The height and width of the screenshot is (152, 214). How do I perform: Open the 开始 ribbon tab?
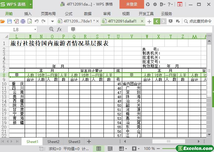coord(9,14)
